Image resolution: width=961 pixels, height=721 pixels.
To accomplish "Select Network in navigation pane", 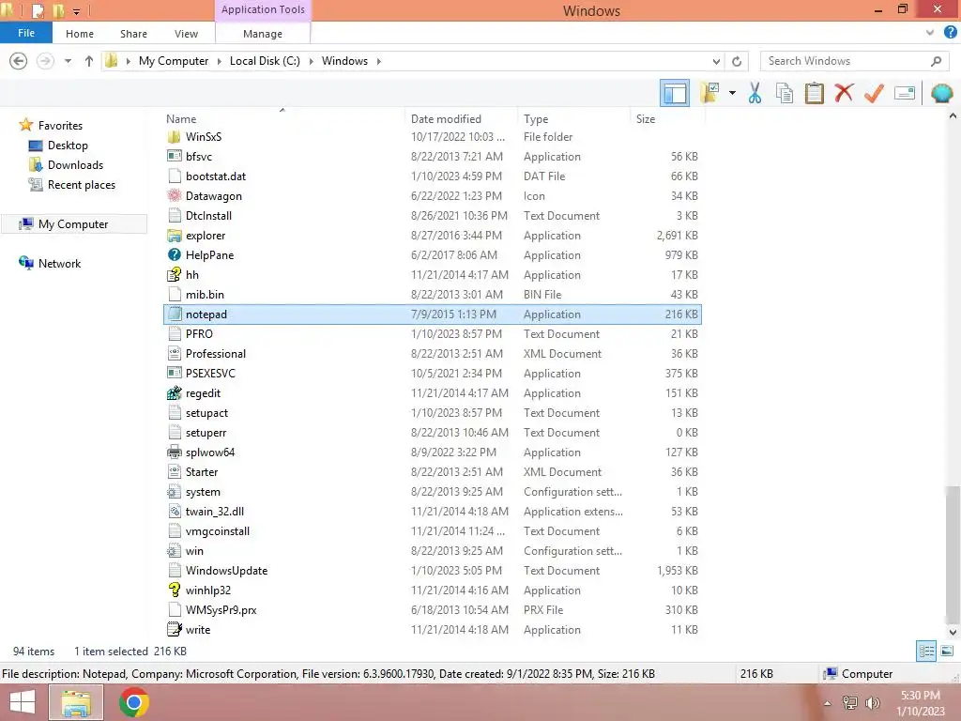I will pos(59,264).
